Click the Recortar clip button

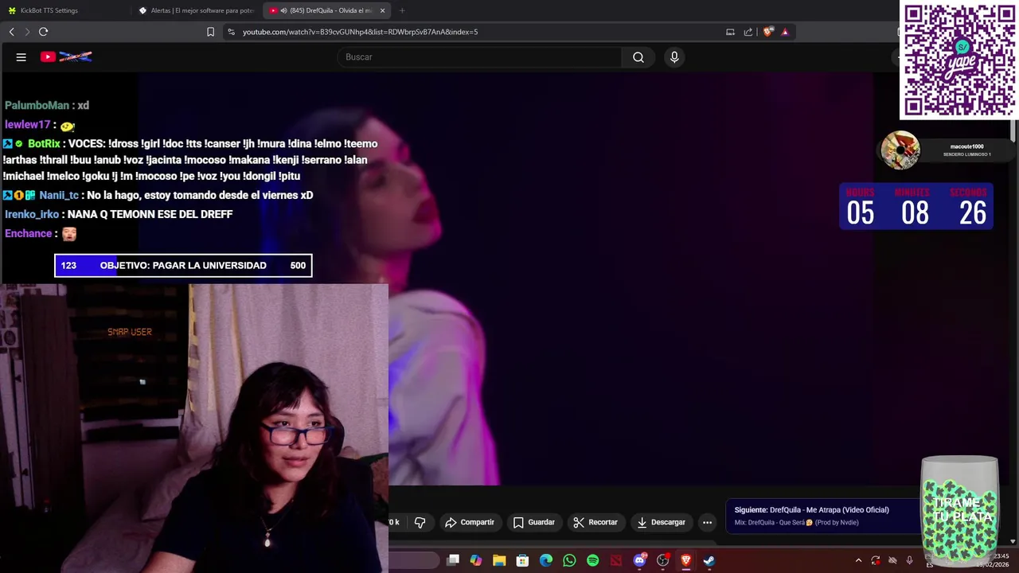(595, 522)
